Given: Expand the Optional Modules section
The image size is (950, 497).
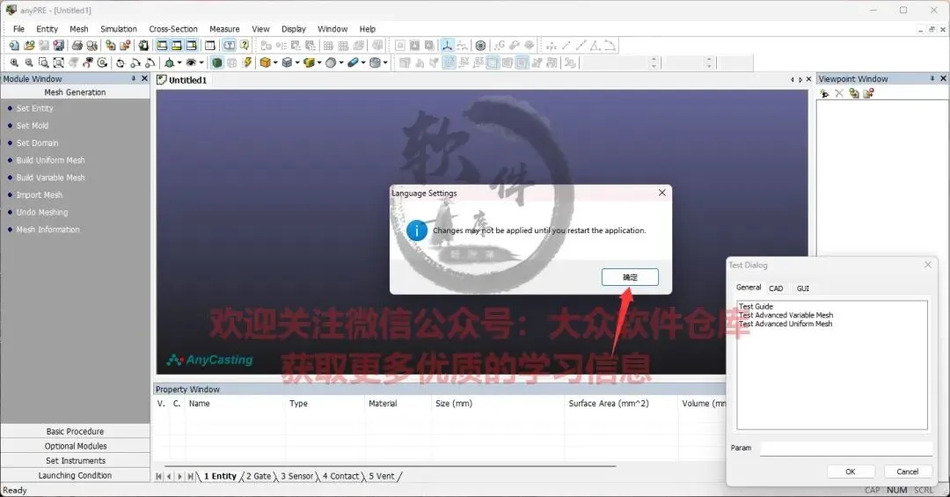Looking at the screenshot, I should (75, 446).
